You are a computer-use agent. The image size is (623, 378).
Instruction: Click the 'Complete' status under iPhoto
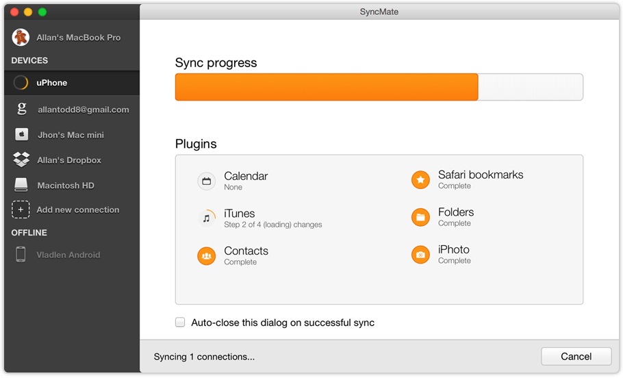[x=455, y=261]
